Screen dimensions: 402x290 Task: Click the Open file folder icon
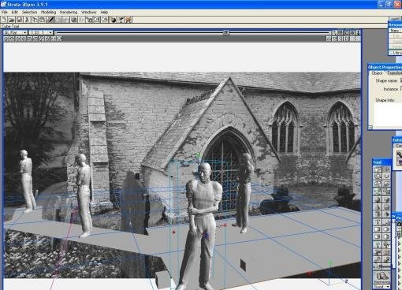click(12, 20)
